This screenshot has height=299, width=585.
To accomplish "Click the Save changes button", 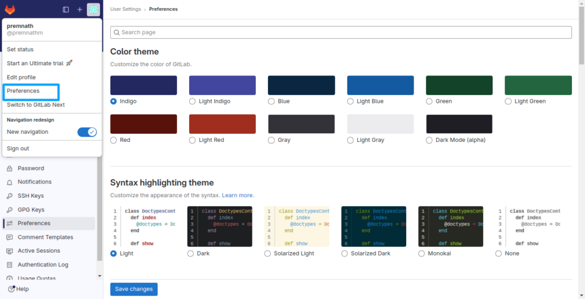I will [134, 289].
